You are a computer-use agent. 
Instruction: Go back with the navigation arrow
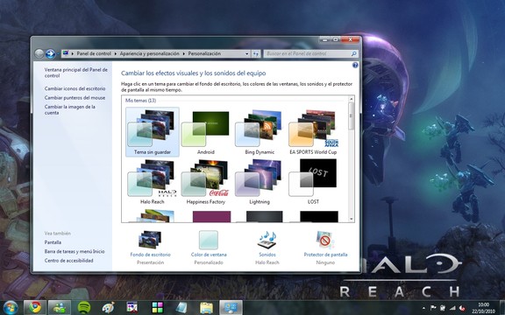[39, 53]
